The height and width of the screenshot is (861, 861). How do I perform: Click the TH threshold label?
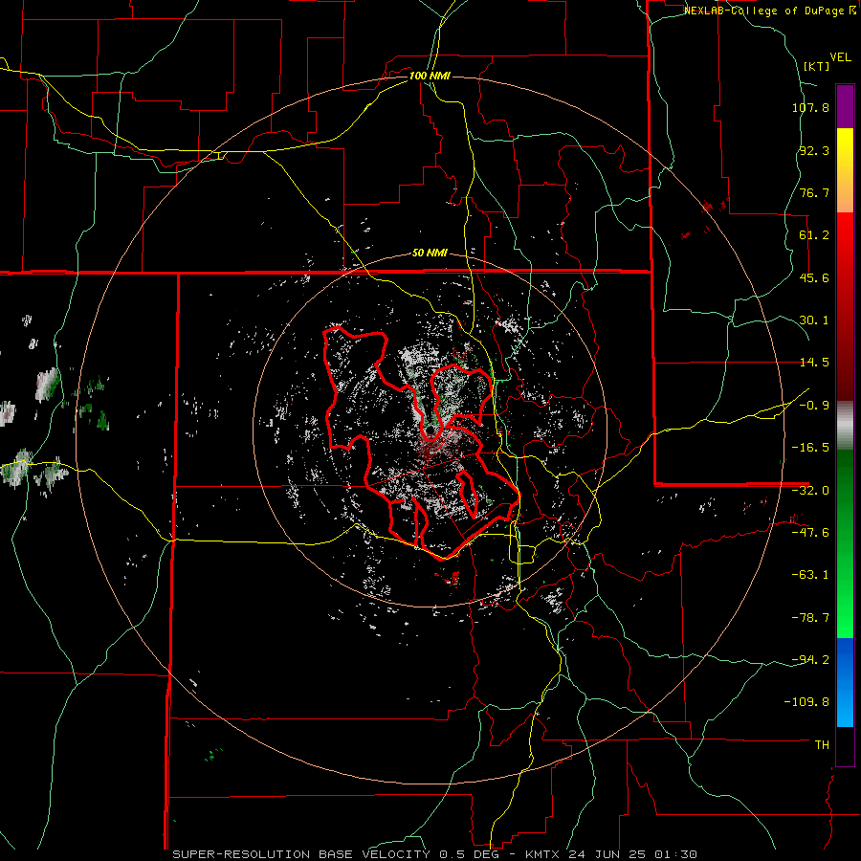(x=822, y=745)
